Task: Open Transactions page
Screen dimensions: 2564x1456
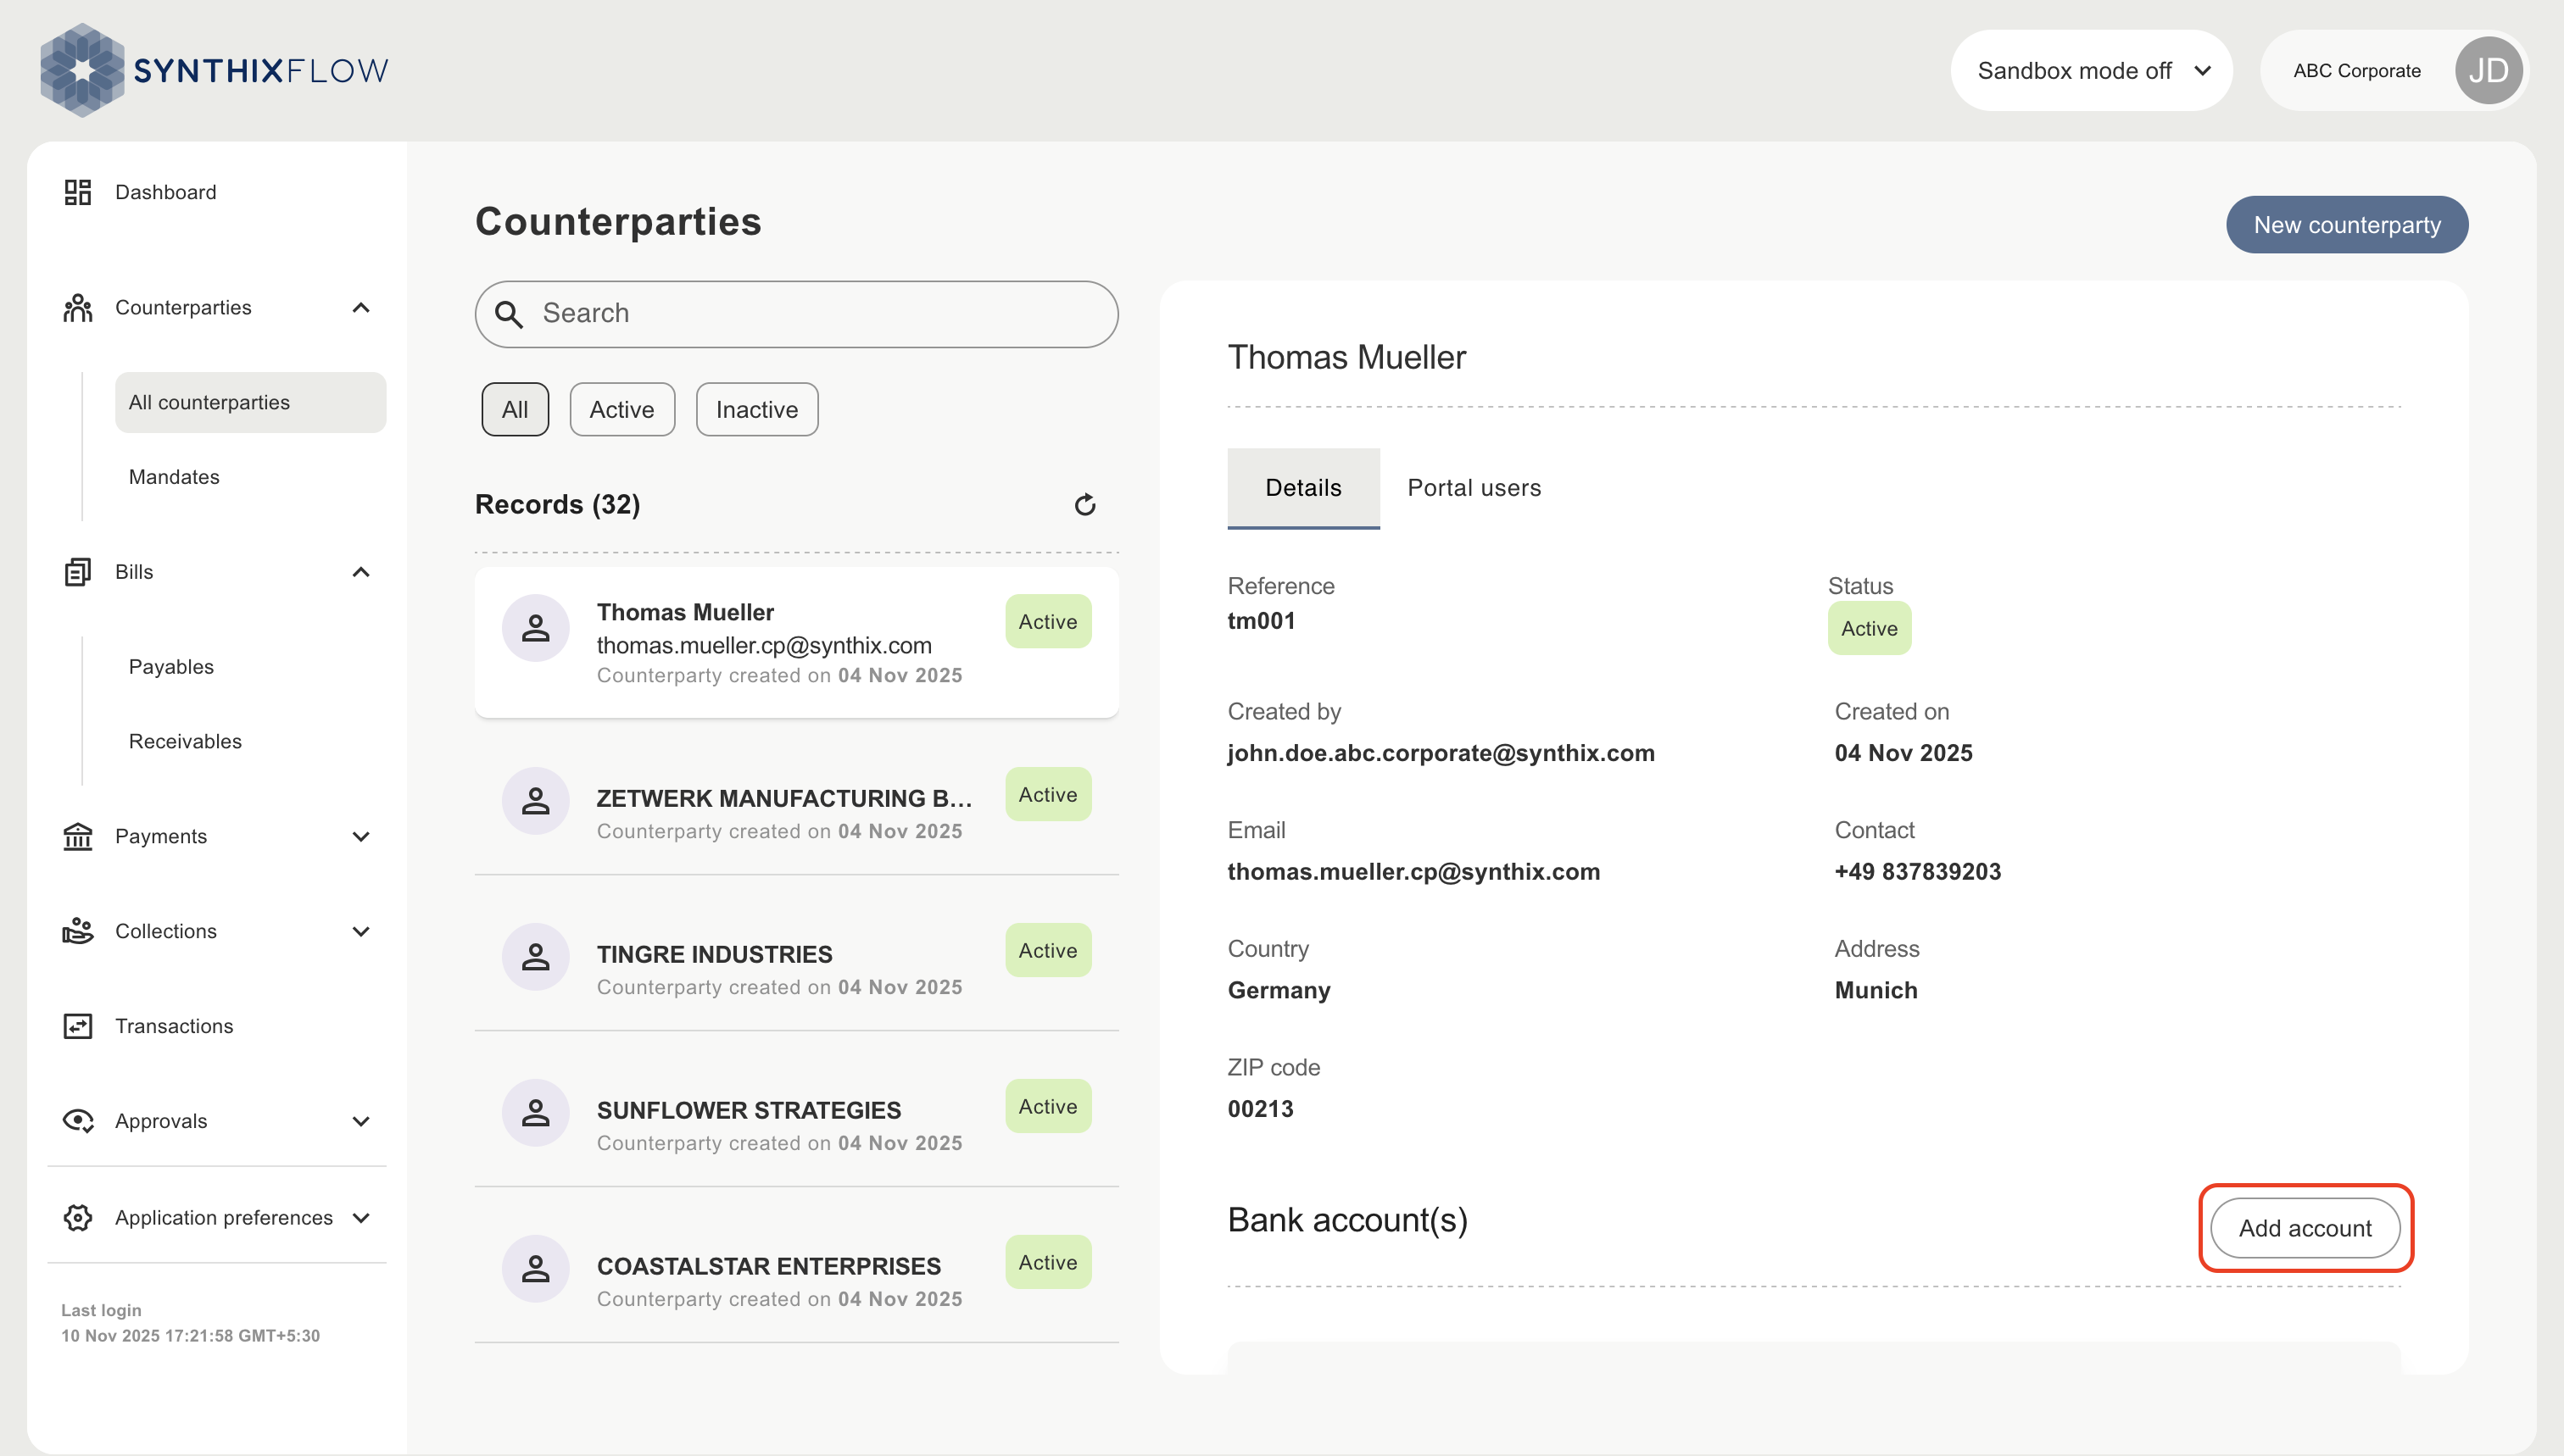Action: pos(174,1026)
